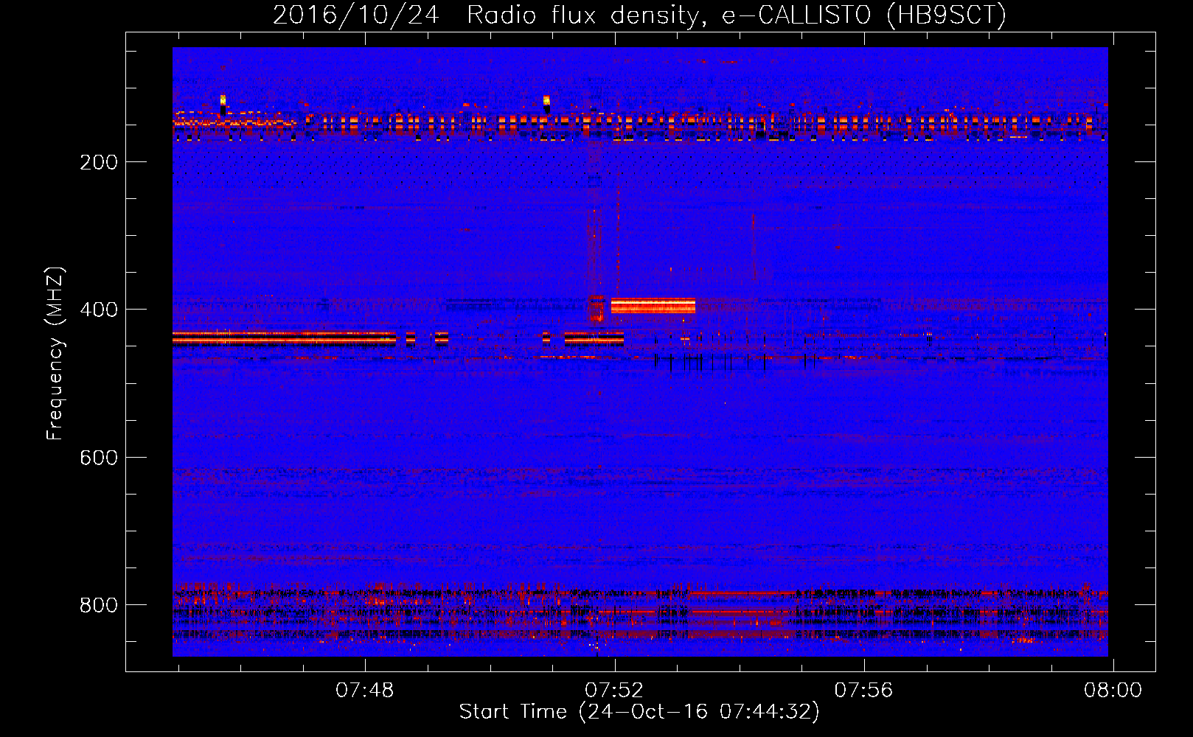The image size is (1193, 737).
Task: Click the 08:00 time tick label
Action: click(1113, 691)
